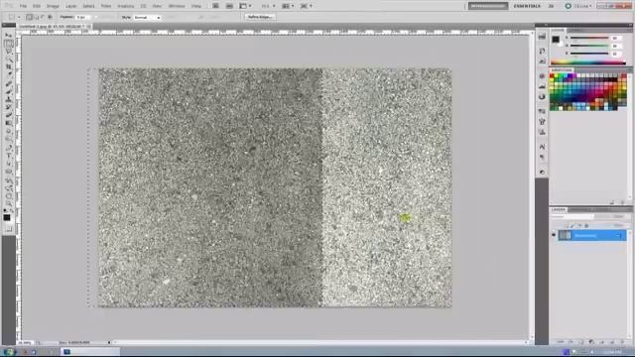Image resolution: width=635 pixels, height=357 pixels.
Task: Open the Windows Start button
Action: (9, 352)
